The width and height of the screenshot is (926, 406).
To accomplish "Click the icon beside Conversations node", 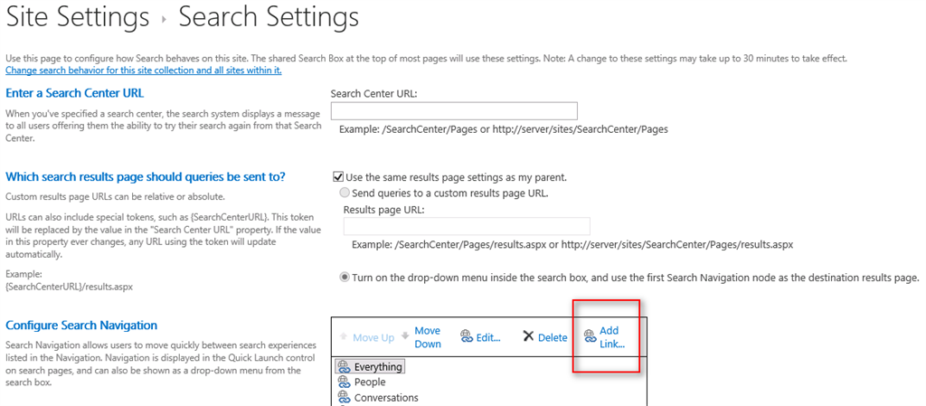I will tap(344, 397).
